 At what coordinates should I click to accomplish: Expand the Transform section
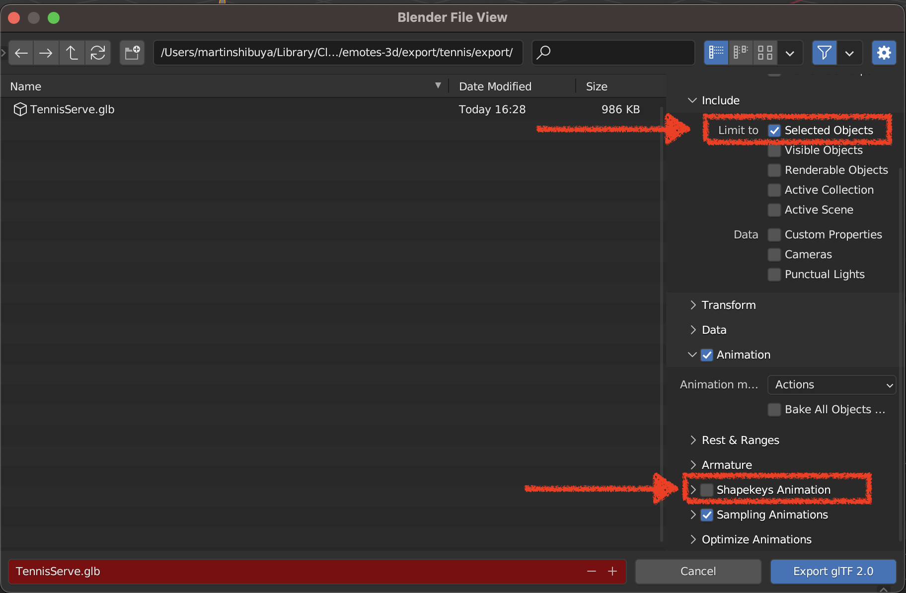point(728,305)
